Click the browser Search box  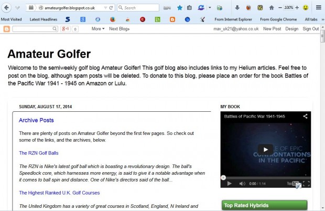tap(138, 8)
